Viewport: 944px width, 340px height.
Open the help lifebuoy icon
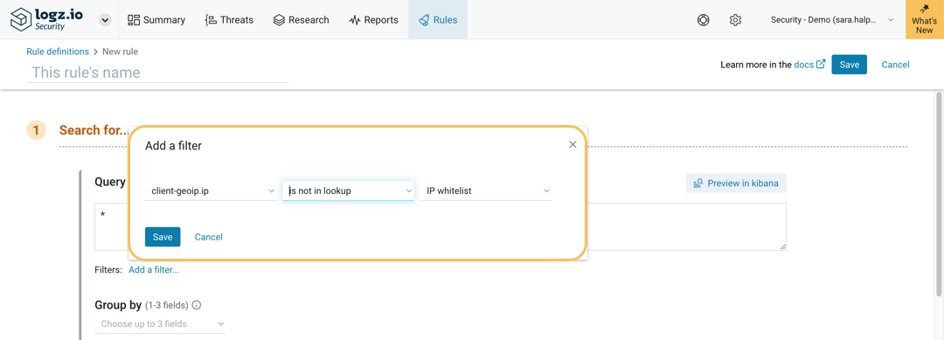(x=703, y=20)
